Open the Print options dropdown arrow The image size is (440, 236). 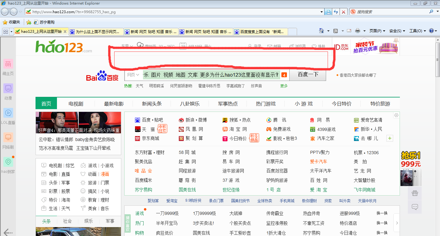pyautogui.click(x=364, y=31)
